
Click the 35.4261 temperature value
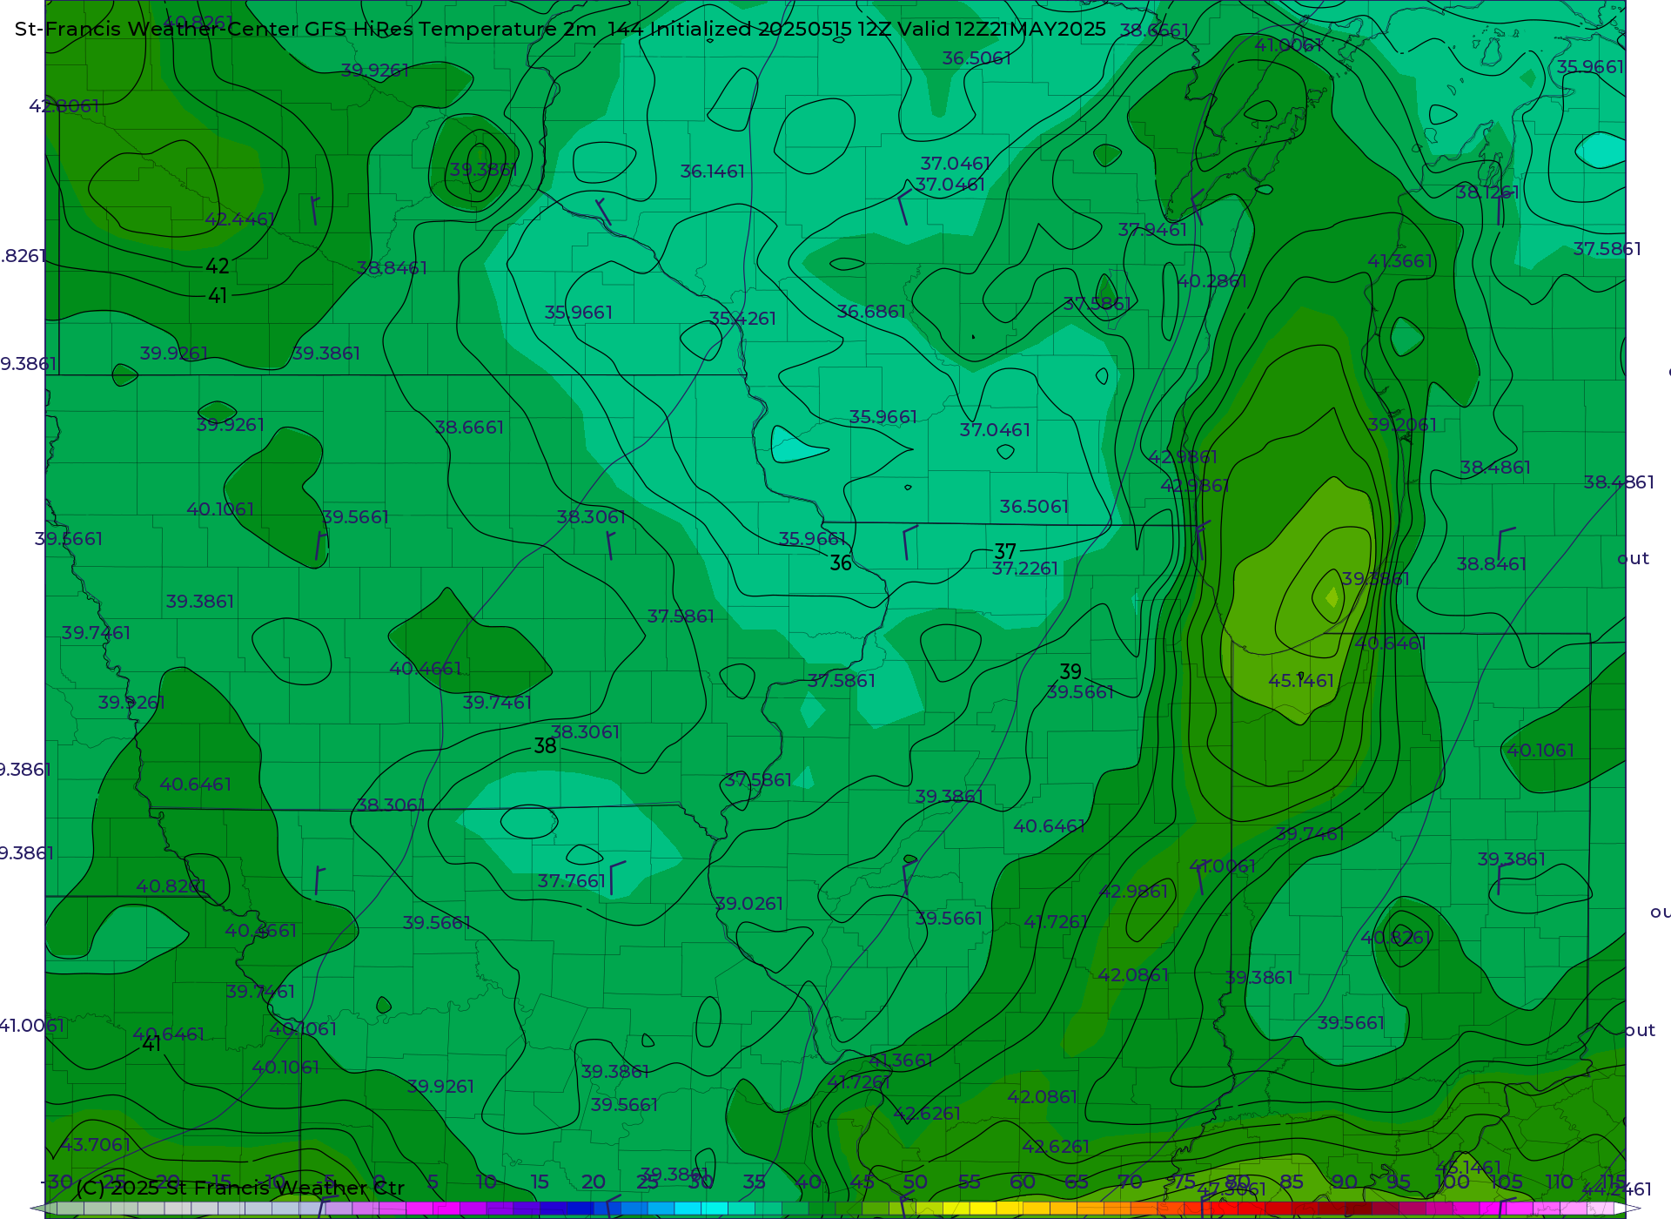tap(742, 319)
